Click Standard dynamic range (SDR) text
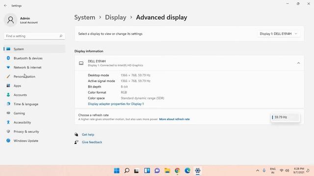 point(142,98)
